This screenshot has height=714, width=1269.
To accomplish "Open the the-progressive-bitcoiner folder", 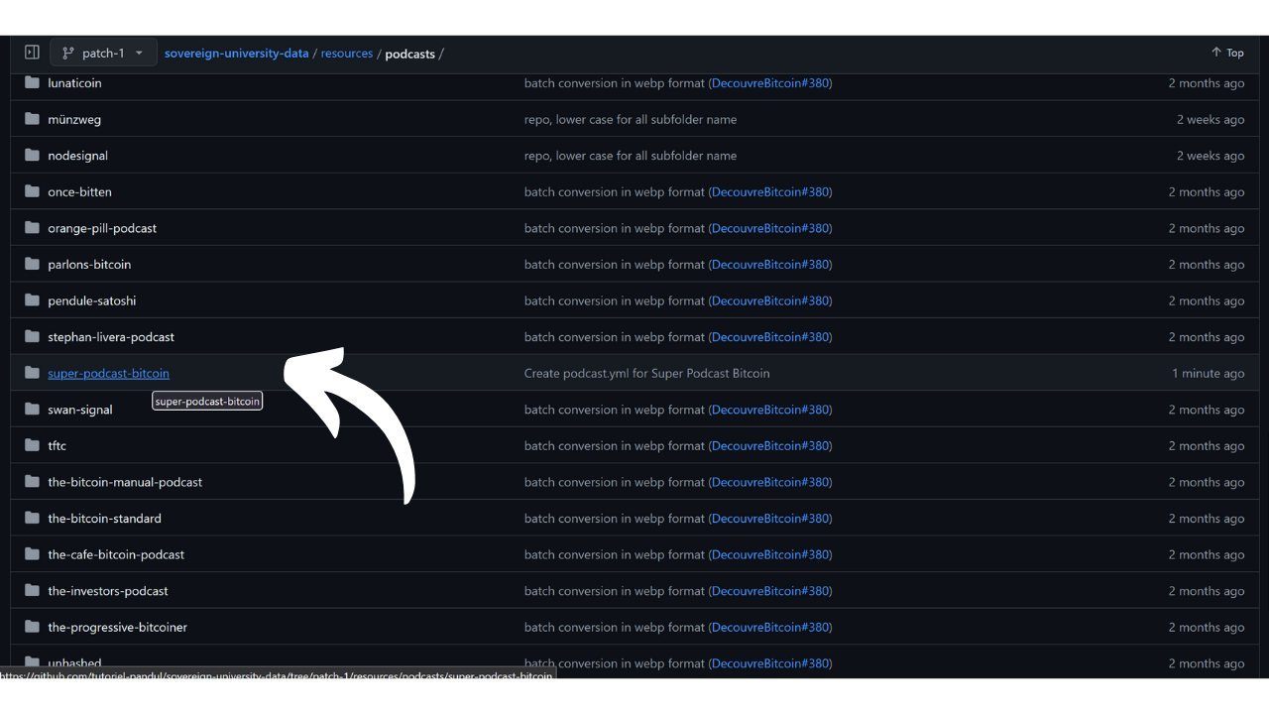I will click(x=117, y=628).
